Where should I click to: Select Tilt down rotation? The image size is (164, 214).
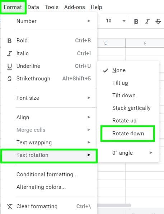pos(128,96)
